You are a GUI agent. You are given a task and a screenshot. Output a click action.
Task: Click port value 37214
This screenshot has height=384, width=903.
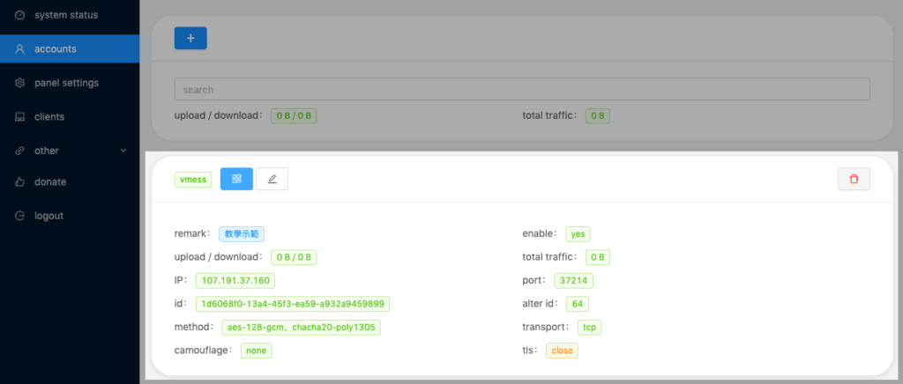click(573, 281)
